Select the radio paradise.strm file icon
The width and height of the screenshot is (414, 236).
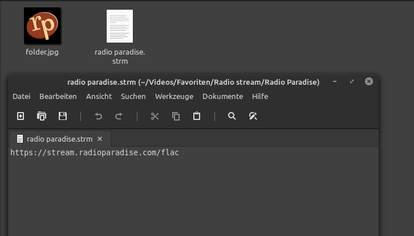(120, 26)
